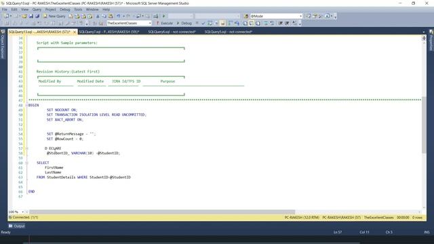Click the horizontal scrollbar thumb in editor
434x244 pixels.
pyautogui.click(x=162, y=212)
